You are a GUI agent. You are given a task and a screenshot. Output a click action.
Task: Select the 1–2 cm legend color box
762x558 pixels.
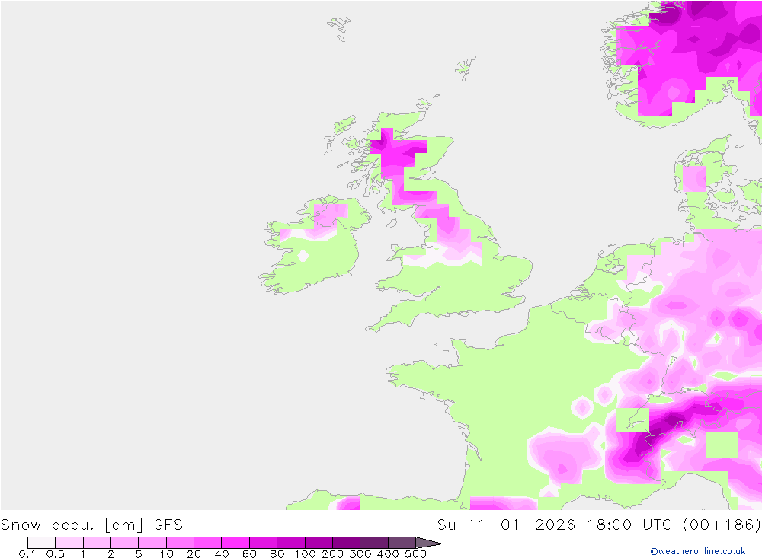[x=97, y=543]
